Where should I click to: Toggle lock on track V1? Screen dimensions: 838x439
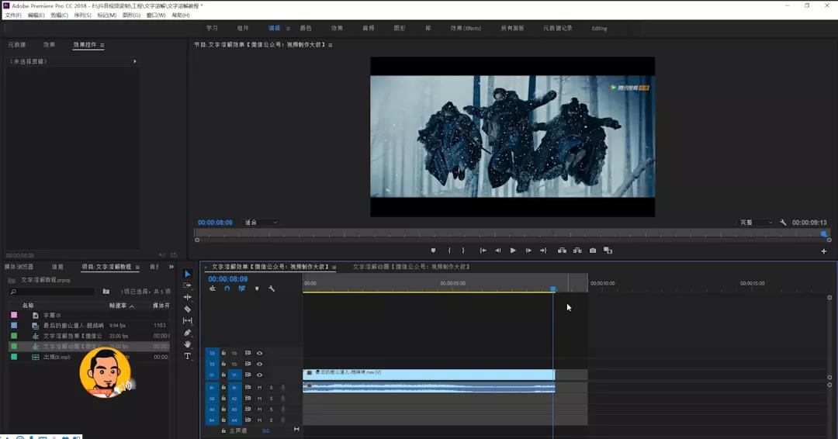click(223, 375)
